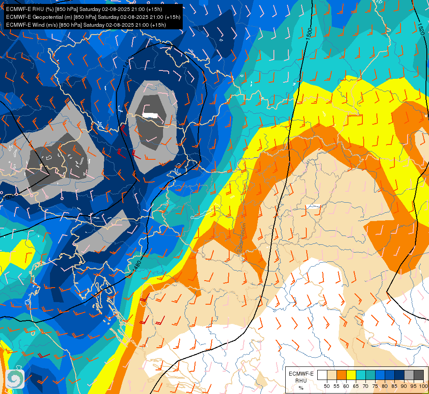Click the 'ECMWF-E Wind (m/s)' title line

[x=86, y=25]
